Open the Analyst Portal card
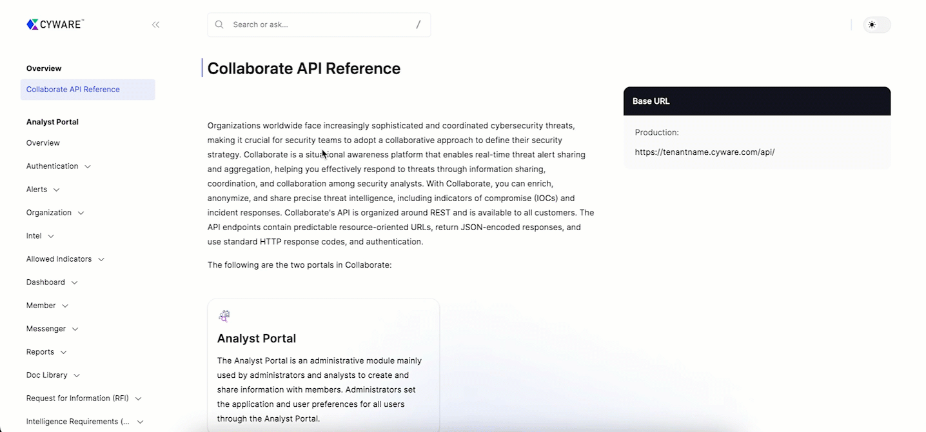 [323, 364]
